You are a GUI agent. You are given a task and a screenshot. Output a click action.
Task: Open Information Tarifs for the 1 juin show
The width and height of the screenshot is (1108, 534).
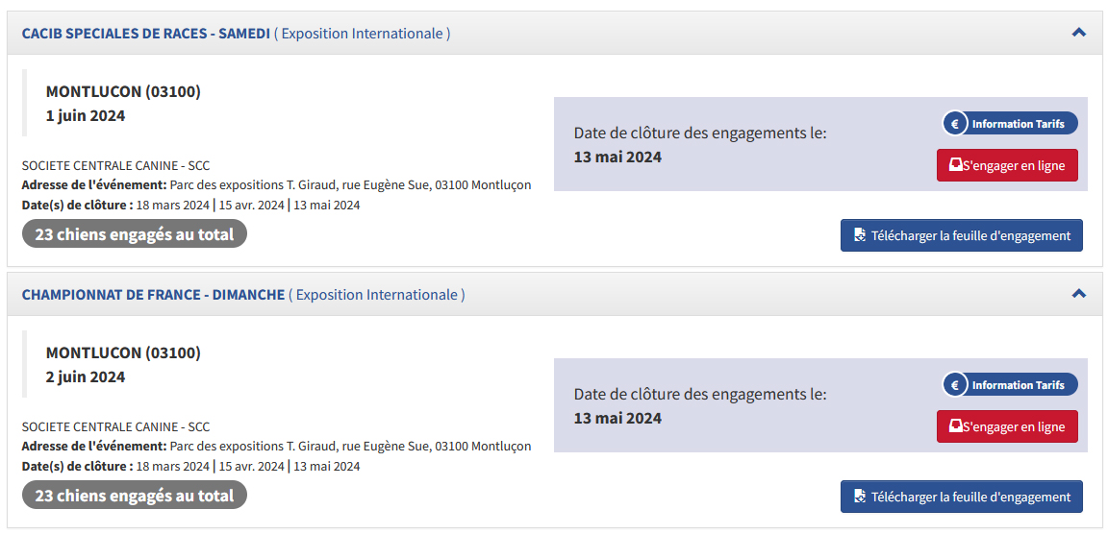pyautogui.click(x=1018, y=124)
